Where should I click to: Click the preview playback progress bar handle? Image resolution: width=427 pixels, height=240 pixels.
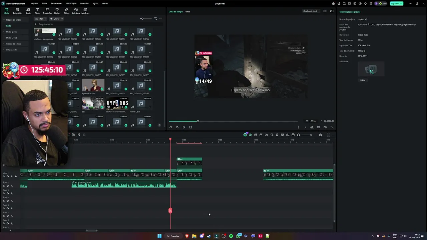[198, 121]
